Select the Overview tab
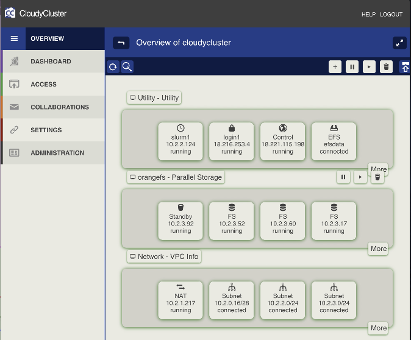This screenshot has height=340, width=411. point(65,38)
